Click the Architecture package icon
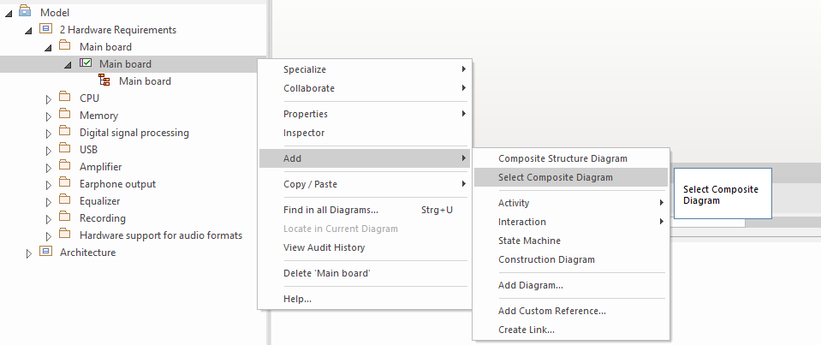The width and height of the screenshot is (821, 345). (x=45, y=252)
